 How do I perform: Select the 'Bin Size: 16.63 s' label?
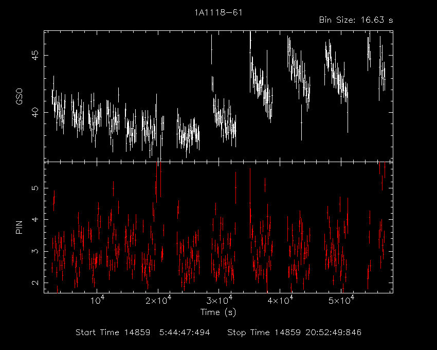point(356,20)
